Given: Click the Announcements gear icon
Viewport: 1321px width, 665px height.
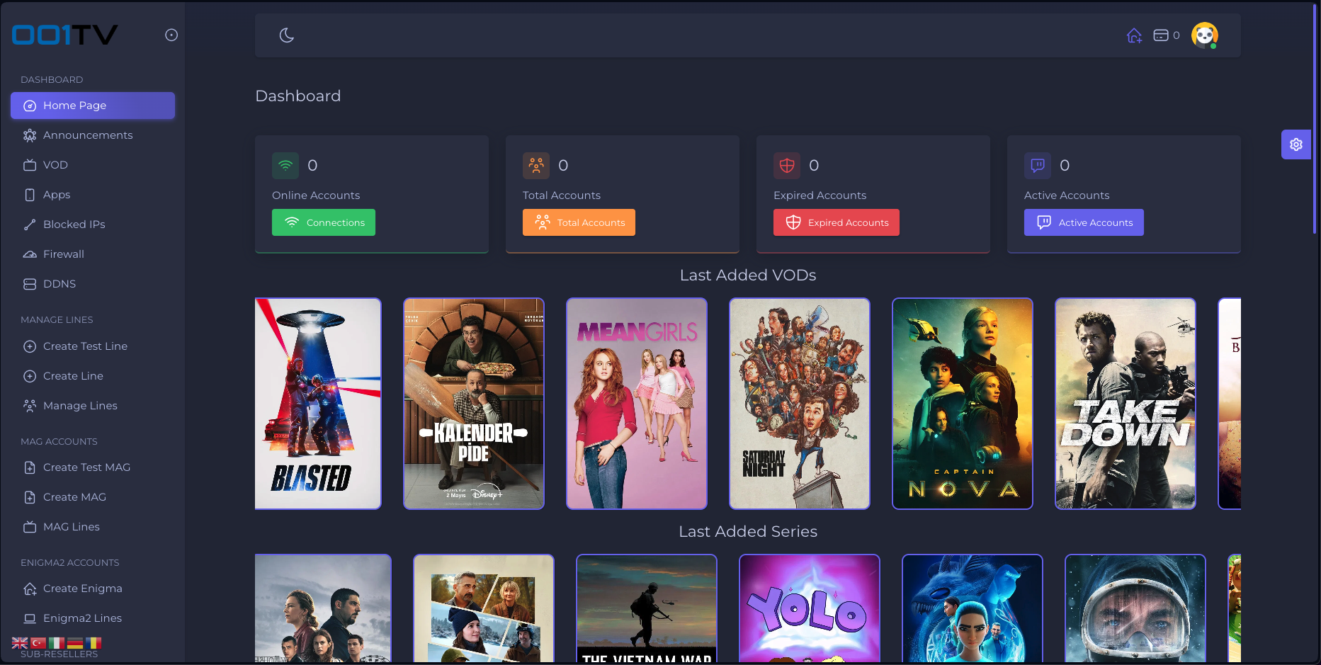Looking at the screenshot, I should tap(30, 135).
